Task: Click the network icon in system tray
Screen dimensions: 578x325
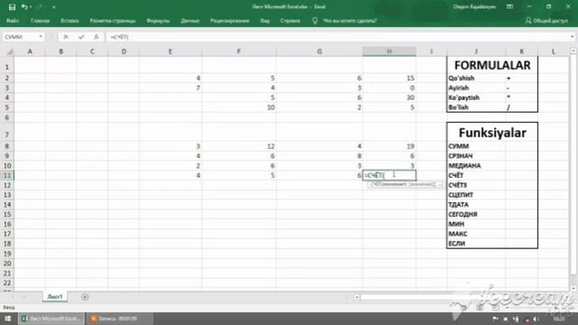Action: click(516, 319)
